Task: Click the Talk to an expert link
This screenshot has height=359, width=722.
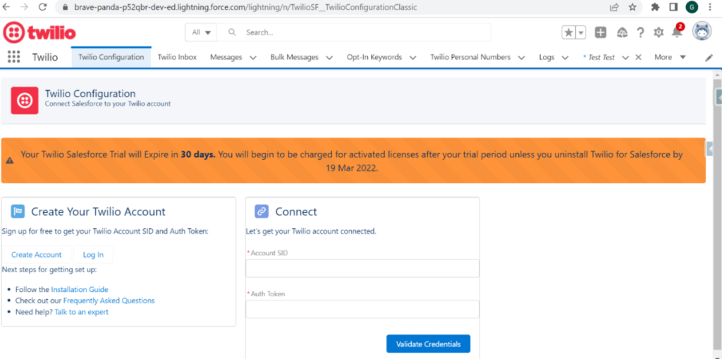Action: click(82, 312)
